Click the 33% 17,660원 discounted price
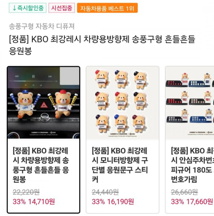 coord(192,202)
